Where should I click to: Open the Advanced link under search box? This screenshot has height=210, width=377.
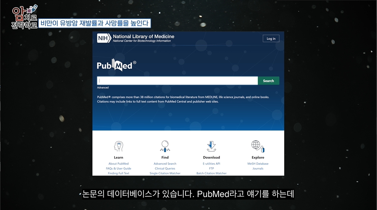(103, 88)
